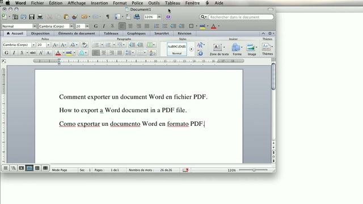Toggle paragraph marks ¶ display
The width and height of the screenshot is (363, 204).
108,16
